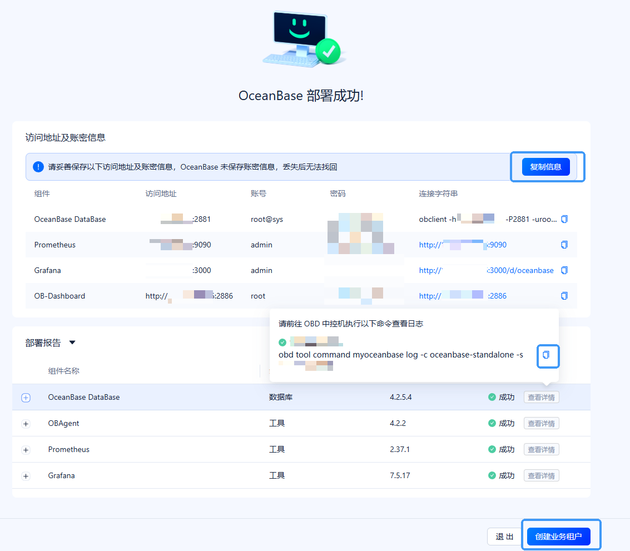
Task: Click the 复制信息 button
Action: pyautogui.click(x=545, y=167)
